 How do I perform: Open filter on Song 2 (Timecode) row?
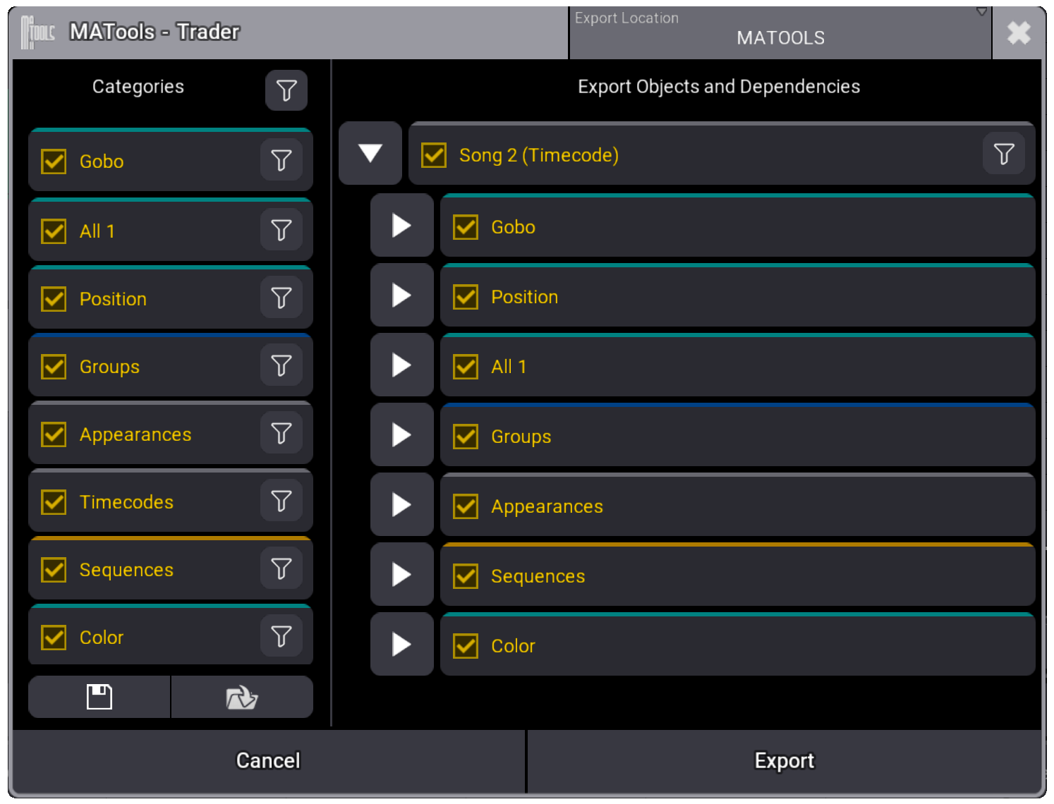coord(1003,154)
